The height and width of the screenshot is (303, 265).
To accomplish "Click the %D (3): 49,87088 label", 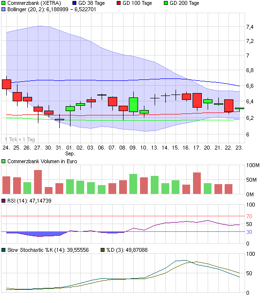I will tap(127, 250).
